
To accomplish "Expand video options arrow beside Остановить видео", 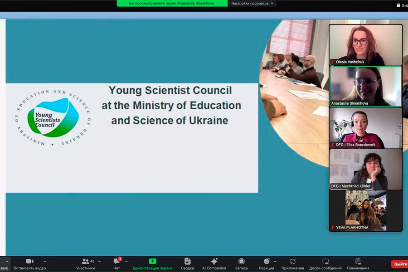I will point(45,261).
